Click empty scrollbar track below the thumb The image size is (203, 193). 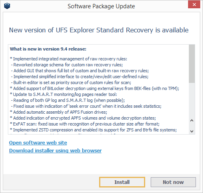[x=192, y=100]
